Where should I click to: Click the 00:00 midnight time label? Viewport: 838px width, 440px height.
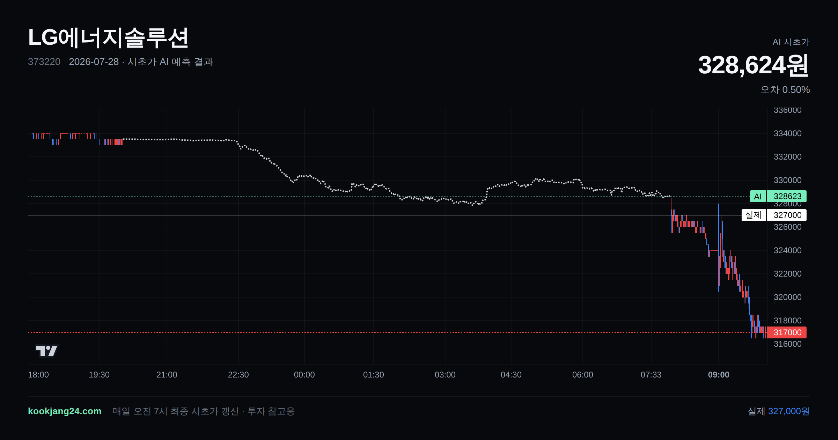click(304, 375)
